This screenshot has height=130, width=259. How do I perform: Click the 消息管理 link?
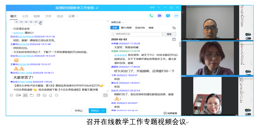point(170,113)
